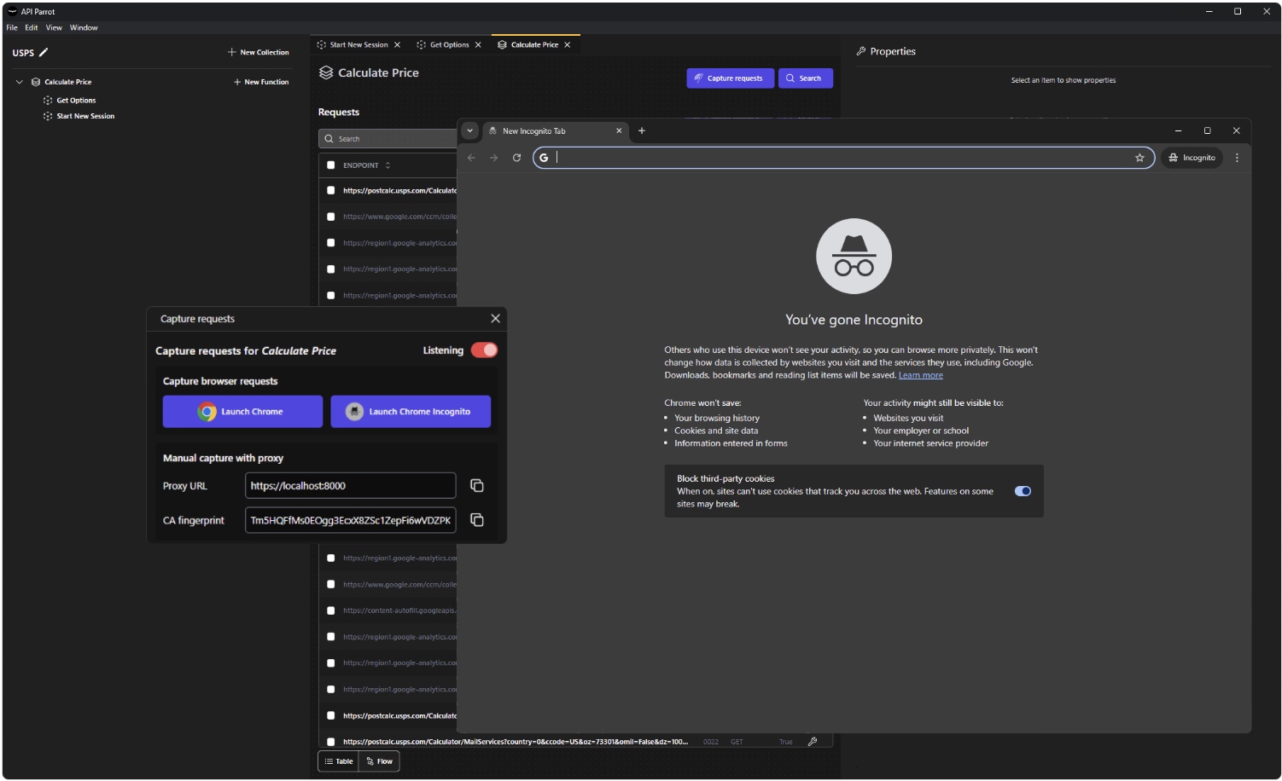Copy the CA fingerprint with copy icon
Screen dimensions: 1282x781
477,520
